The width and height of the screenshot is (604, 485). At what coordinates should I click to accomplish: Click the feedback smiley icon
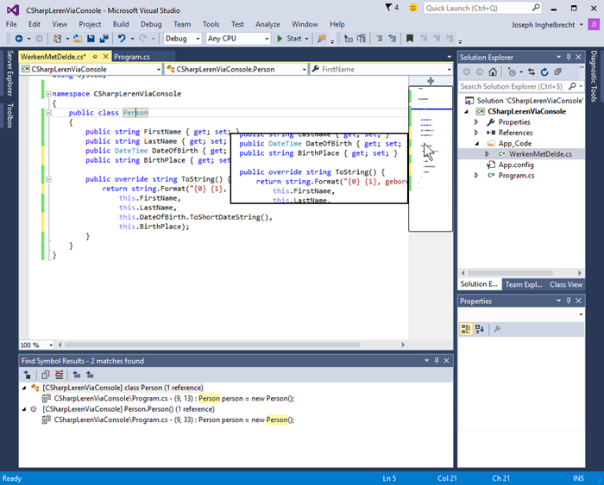click(413, 8)
